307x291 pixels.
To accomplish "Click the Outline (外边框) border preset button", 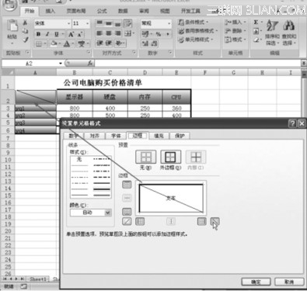I will [170, 157].
